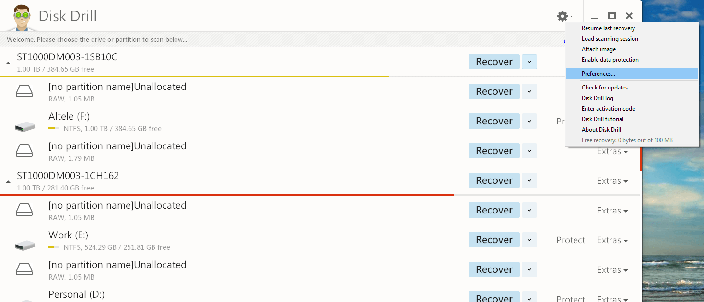Click unallocated partition icon below ST1000DM003-1CH162
Screen dimensions: 704x302
(24, 210)
